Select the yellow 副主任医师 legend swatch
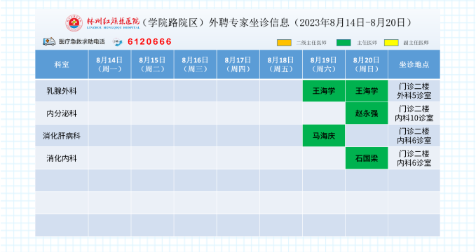The height and width of the screenshot is (252, 476). [x=391, y=43]
